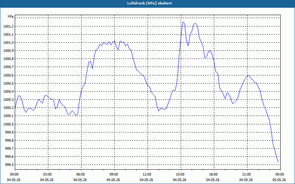The width and height of the screenshot is (295, 184).
Task: Click the 'hPa' unit label on axis
Action: point(11,17)
